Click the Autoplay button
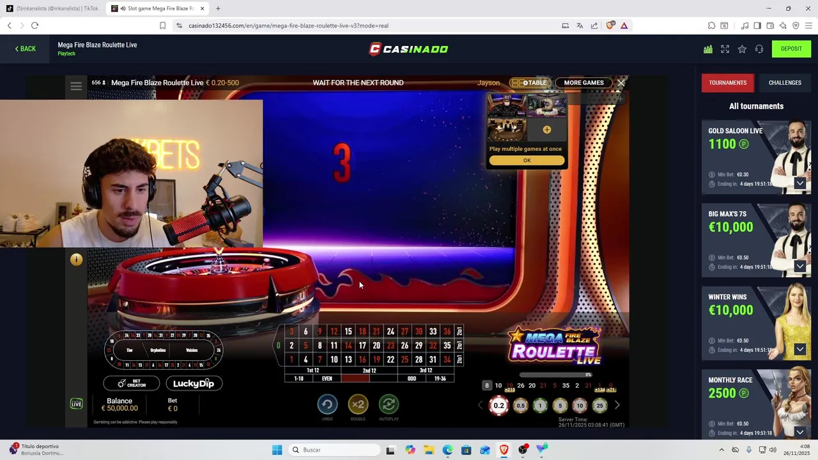 (x=389, y=404)
